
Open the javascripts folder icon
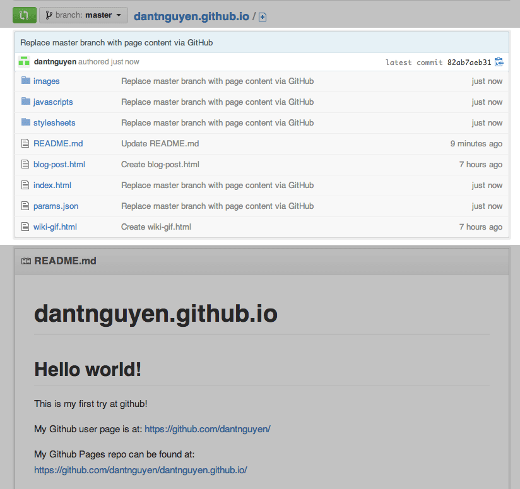(x=25, y=102)
